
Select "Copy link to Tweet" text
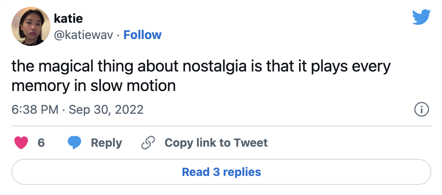216,143
